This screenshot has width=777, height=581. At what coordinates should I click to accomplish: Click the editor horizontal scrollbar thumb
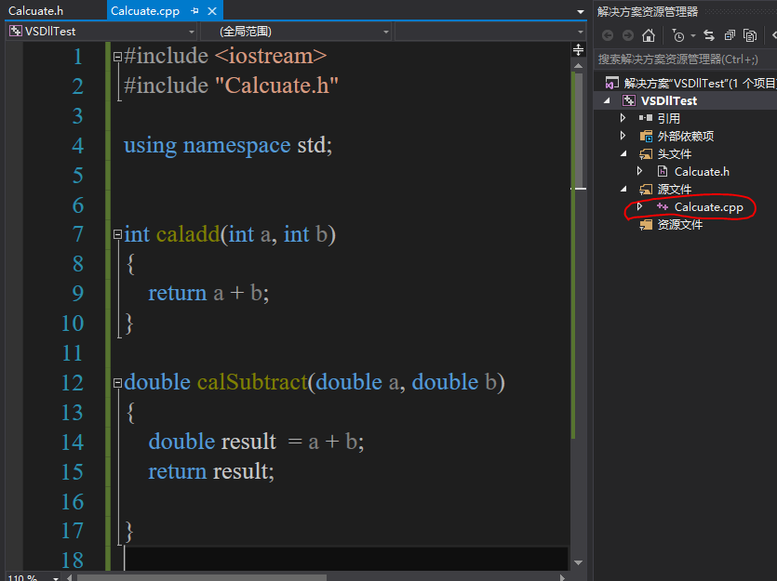pos(202,577)
